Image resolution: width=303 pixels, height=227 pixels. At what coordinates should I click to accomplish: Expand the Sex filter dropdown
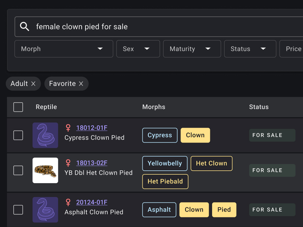(138, 49)
